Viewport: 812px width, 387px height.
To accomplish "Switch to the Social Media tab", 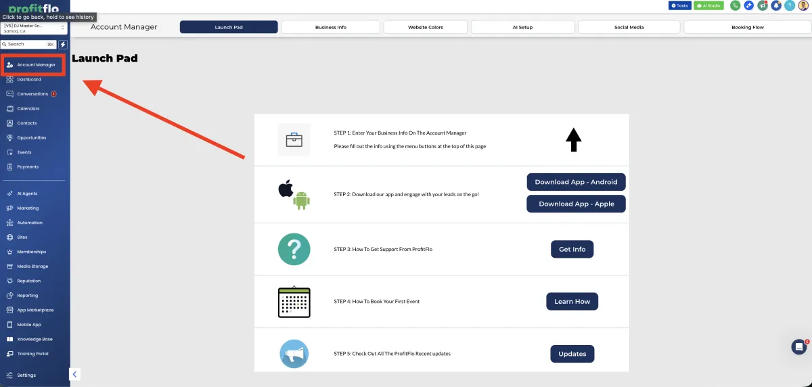I will point(629,27).
